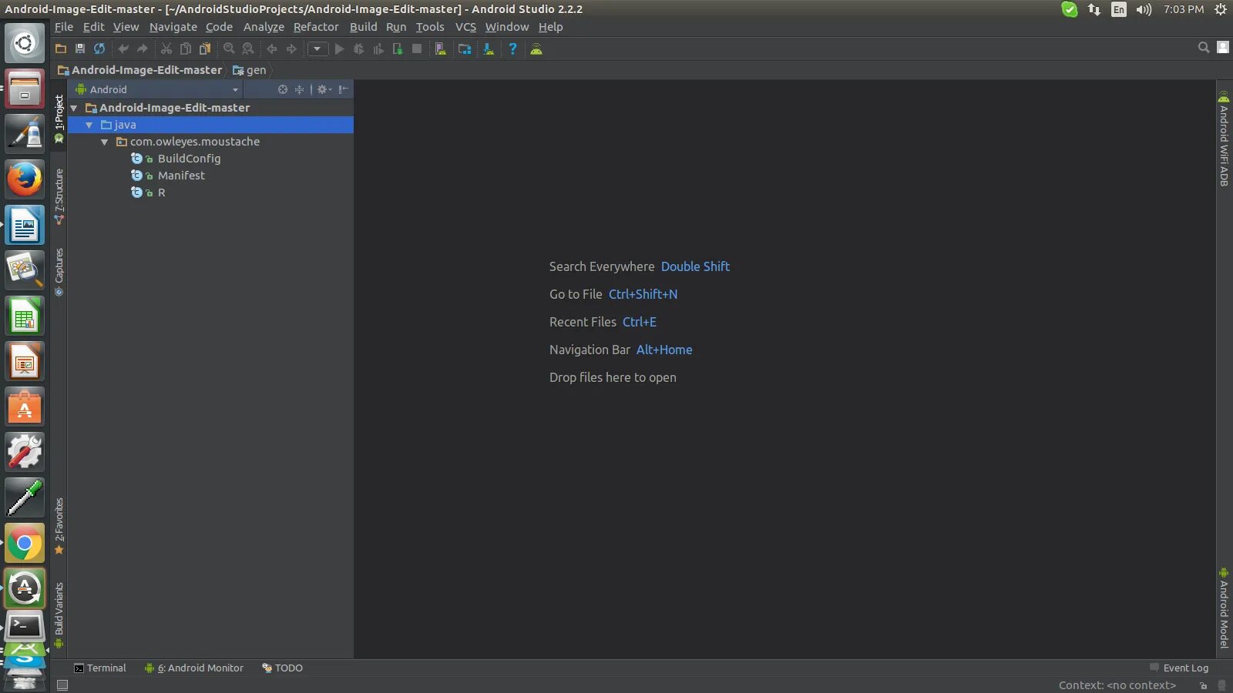Click the Undo arrow icon
Image resolution: width=1233 pixels, height=693 pixels.
pos(123,49)
